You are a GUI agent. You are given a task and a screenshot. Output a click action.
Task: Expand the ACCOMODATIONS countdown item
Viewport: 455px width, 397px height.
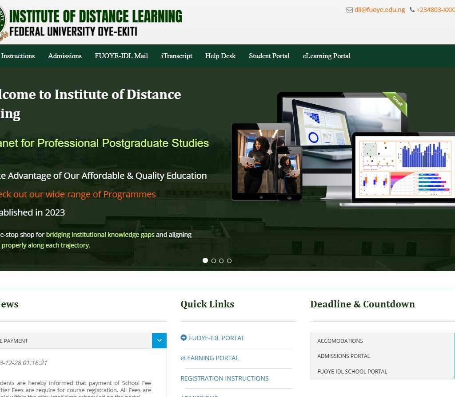coord(340,341)
